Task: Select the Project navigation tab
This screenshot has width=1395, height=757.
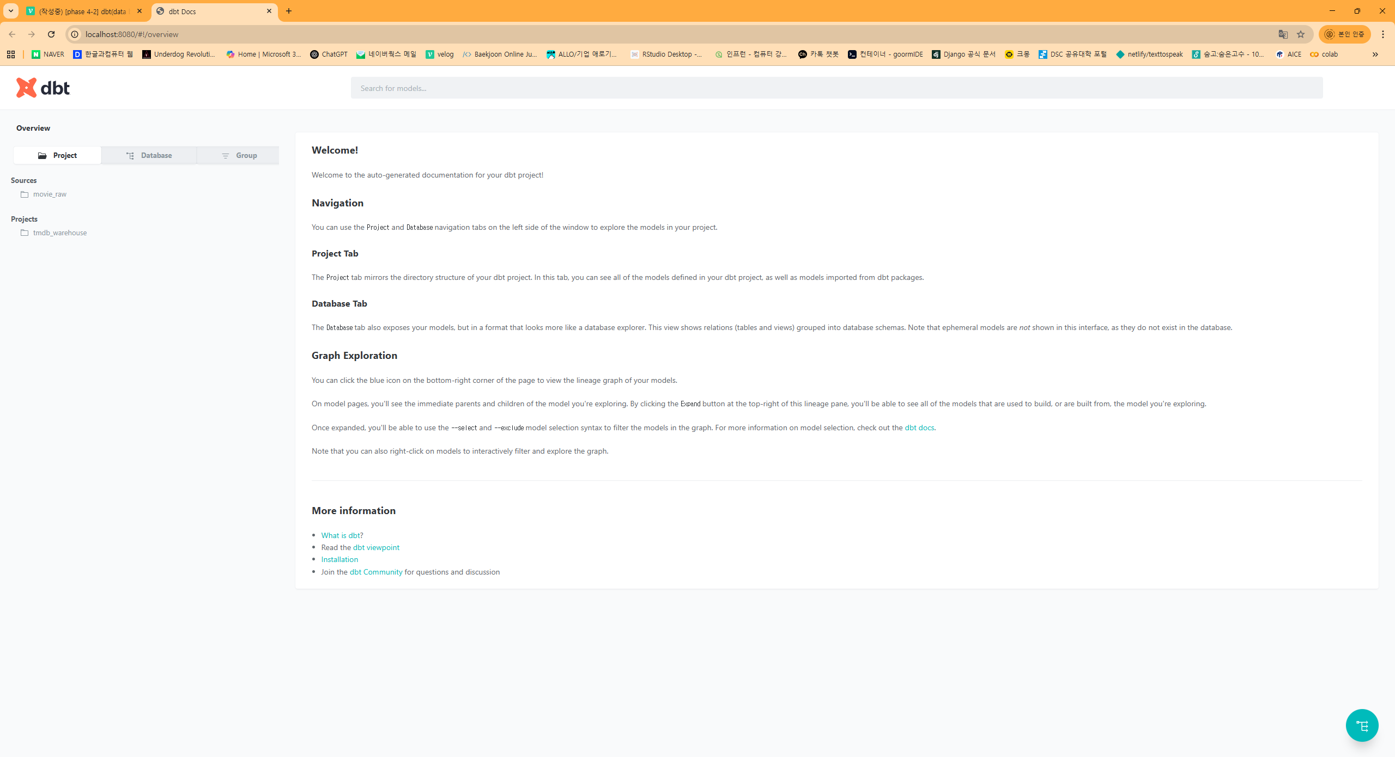Action: (57, 156)
